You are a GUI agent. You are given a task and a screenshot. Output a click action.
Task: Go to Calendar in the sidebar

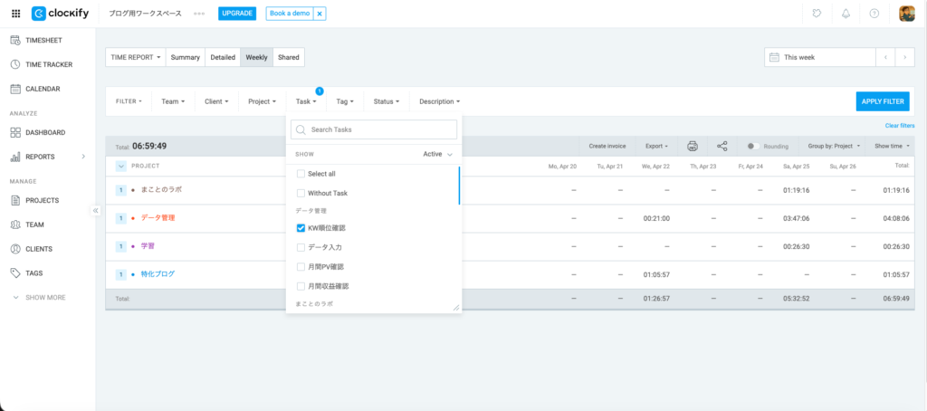click(43, 89)
